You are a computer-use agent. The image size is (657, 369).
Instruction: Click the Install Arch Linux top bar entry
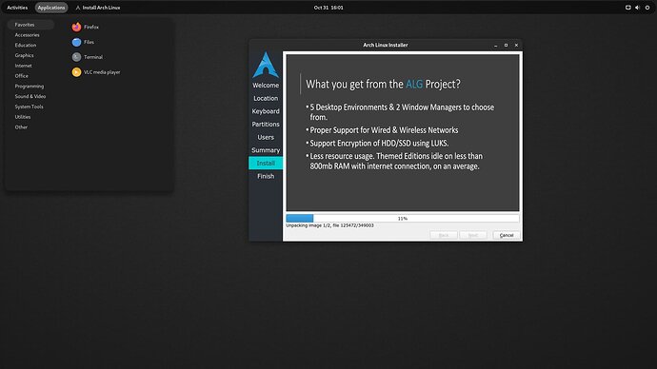coord(98,8)
